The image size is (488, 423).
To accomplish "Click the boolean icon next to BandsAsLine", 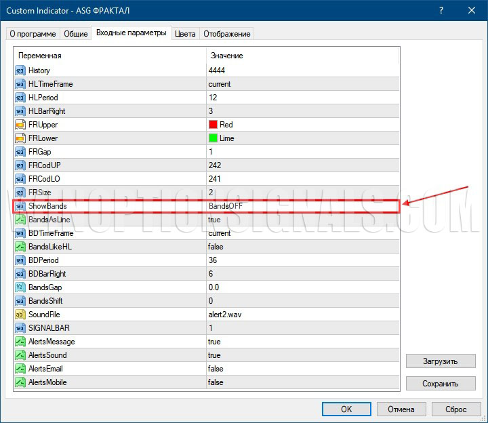I will click(x=20, y=220).
